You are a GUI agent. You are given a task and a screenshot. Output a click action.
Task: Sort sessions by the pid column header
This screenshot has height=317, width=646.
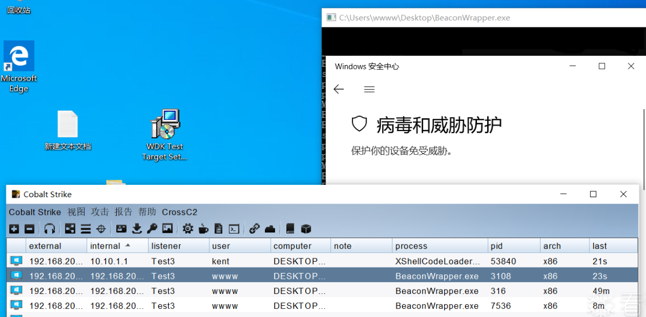514,246
